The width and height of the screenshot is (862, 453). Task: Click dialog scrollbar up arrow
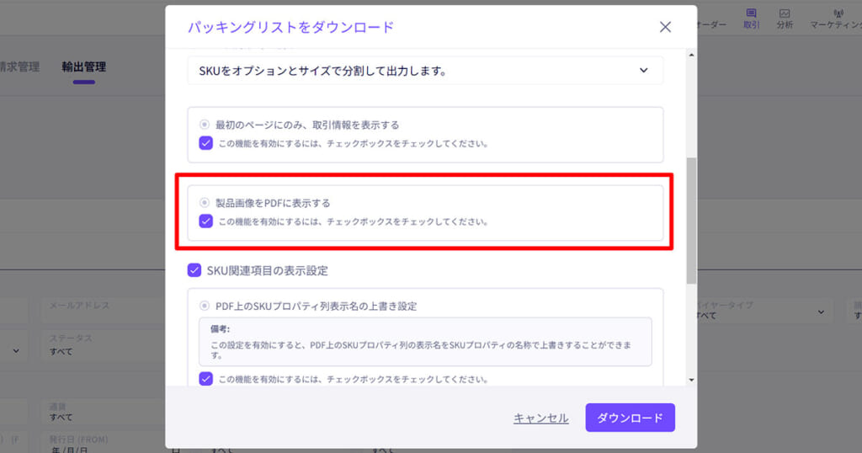click(691, 55)
